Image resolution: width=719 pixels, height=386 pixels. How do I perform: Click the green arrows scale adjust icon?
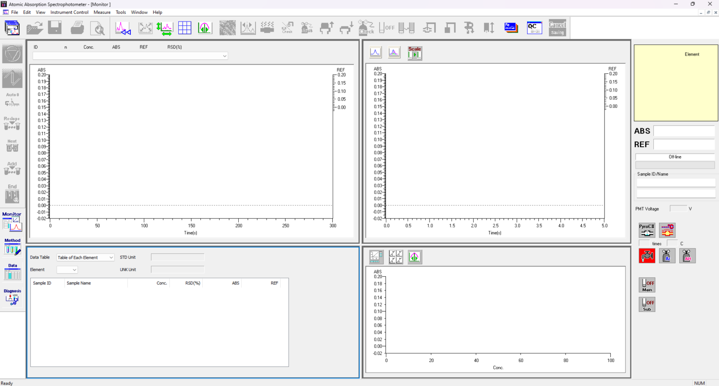165,28
